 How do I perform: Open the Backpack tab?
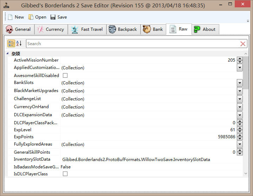tap(123, 29)
